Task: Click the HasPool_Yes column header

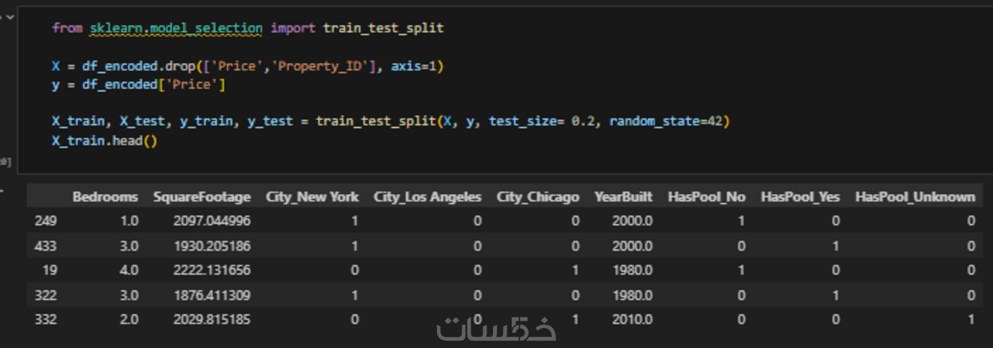Action: point(800,197)
